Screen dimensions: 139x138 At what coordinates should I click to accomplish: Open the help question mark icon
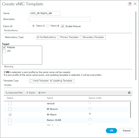point(130,4)
